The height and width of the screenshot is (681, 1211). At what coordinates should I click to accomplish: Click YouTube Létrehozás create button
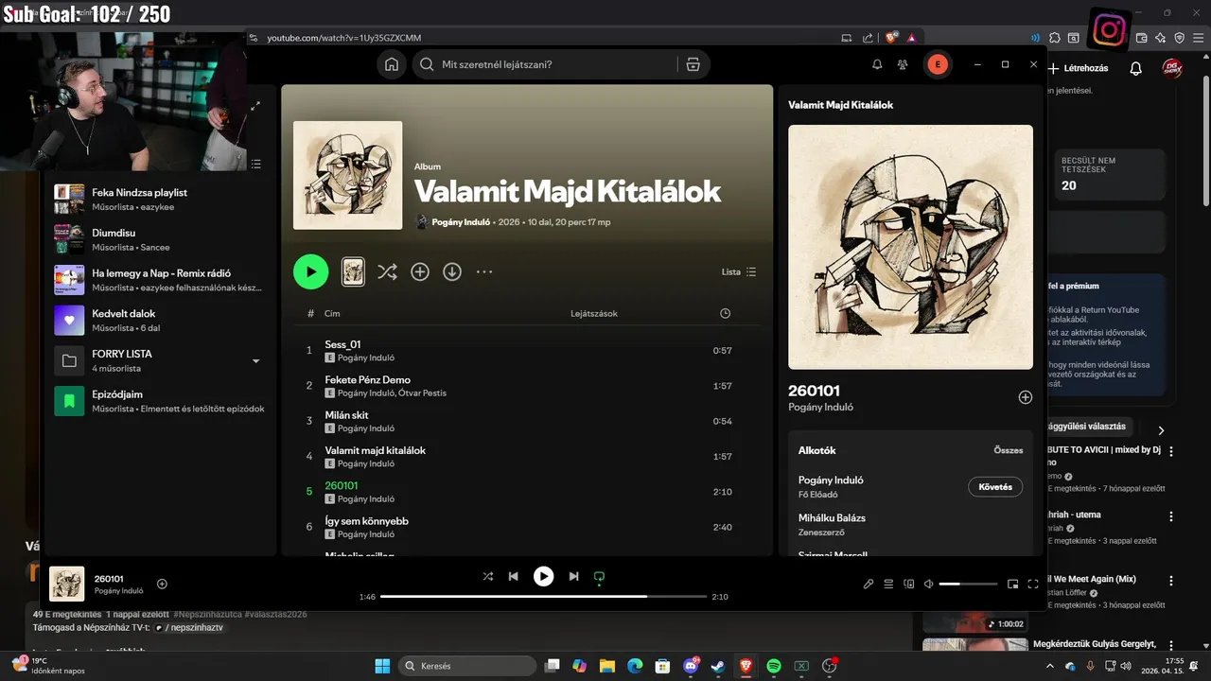point(1077,68)
